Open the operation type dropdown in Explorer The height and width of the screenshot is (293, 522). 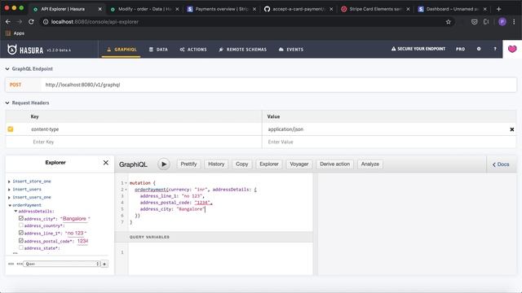[62, 264]
